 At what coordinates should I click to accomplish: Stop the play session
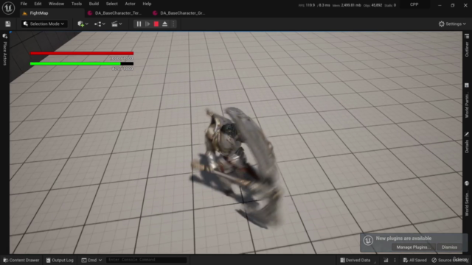tap(156, 24)
